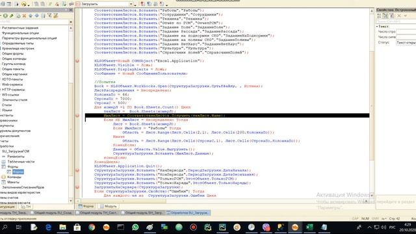416x234 pixels.
Task: Collapse the Текст group in properties panel
Action: point(377,27)
